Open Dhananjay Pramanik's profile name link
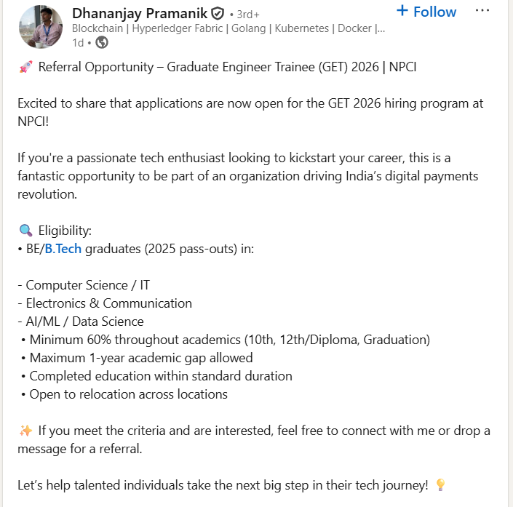 (x=140, y=13)
